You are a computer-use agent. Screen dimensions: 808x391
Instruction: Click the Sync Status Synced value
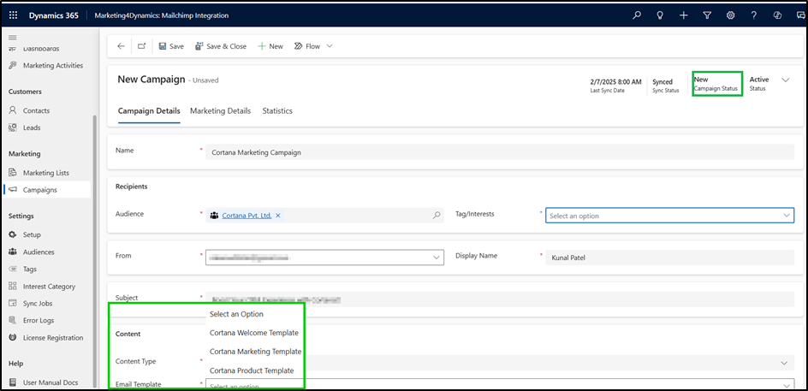(x=662, y=81)
